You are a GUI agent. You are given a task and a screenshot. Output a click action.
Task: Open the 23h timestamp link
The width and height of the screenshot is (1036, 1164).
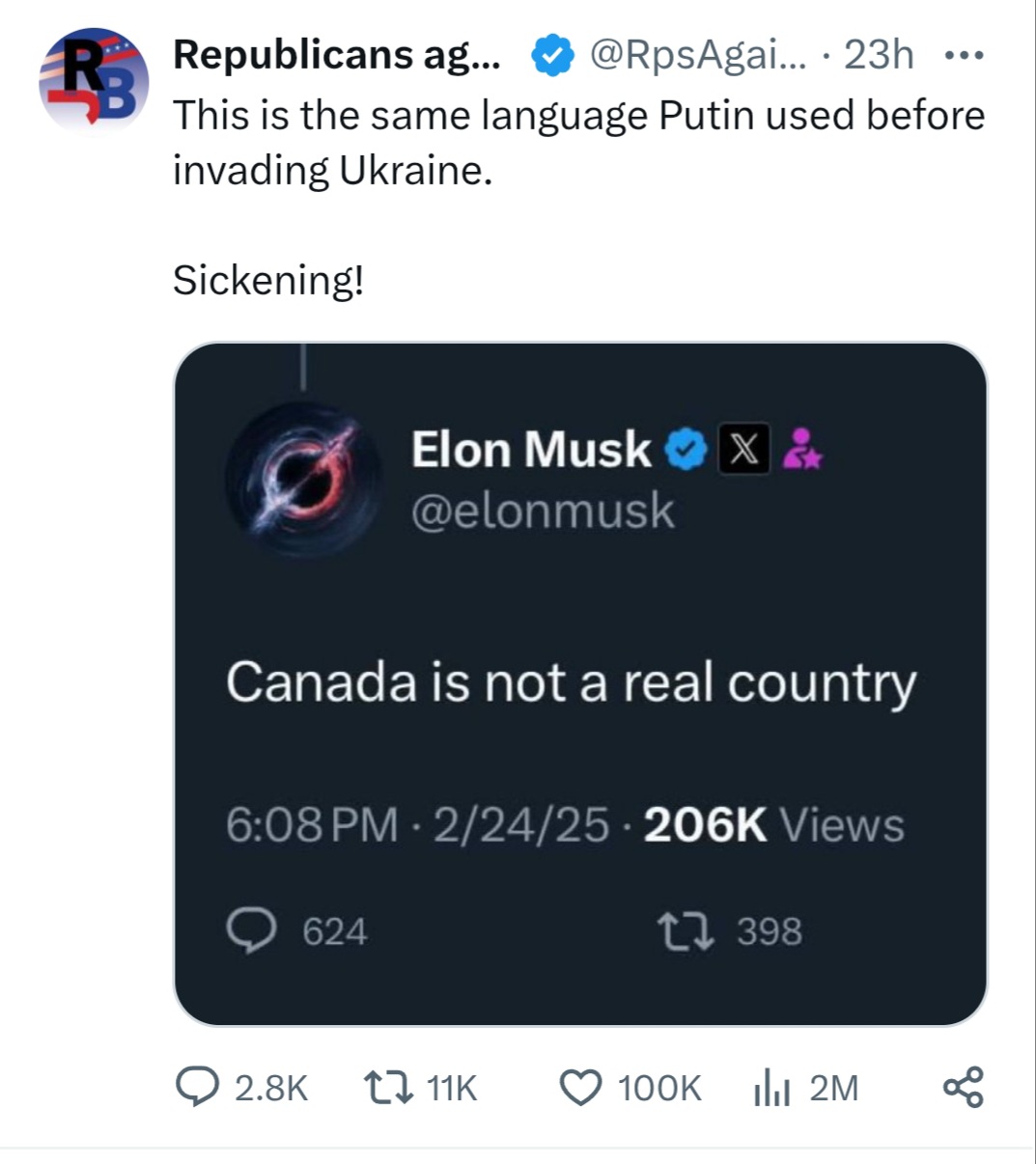879,55
